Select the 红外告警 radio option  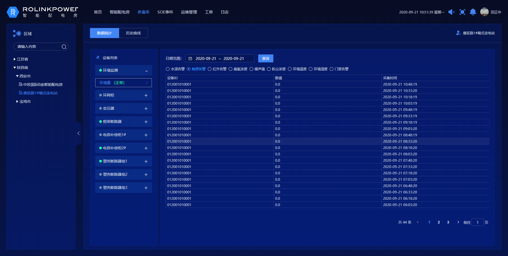coord(210,69)
